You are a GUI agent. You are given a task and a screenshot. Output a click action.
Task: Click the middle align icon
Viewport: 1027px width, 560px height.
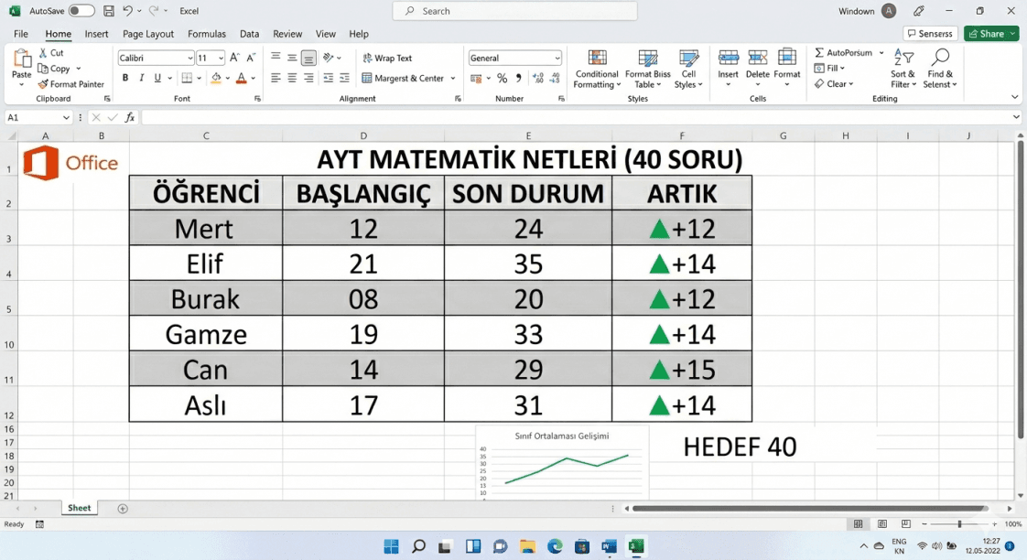click(292, 58)
